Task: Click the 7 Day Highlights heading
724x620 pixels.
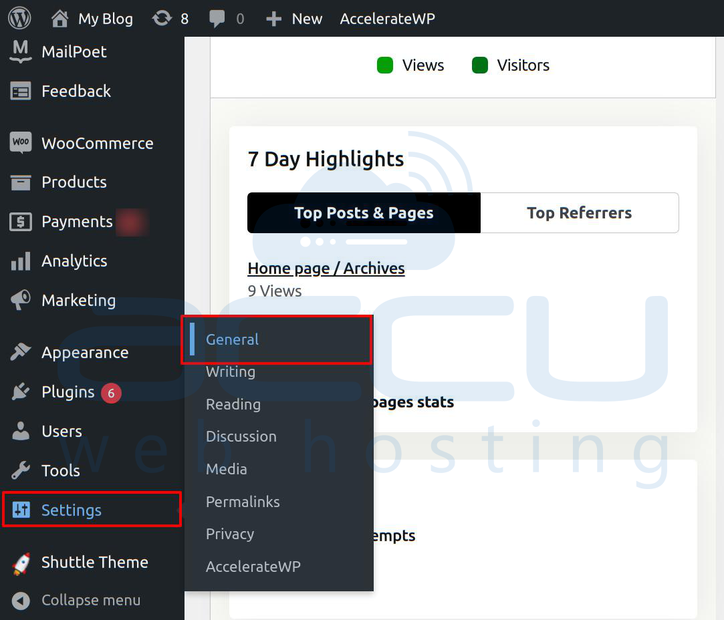Action: 326,159
